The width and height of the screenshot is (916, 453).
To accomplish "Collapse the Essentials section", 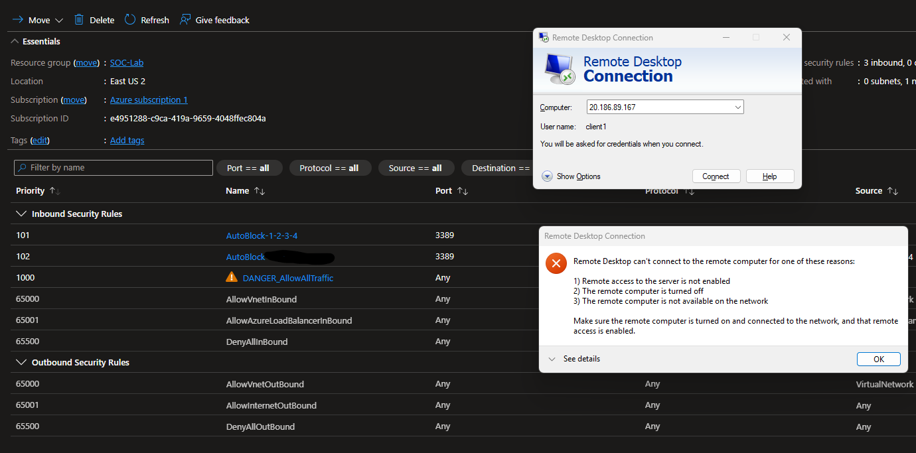I will pyautogui.click(x=15, y=41).
